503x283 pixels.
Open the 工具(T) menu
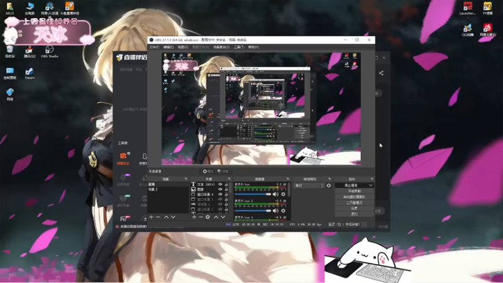pos(239,47)
